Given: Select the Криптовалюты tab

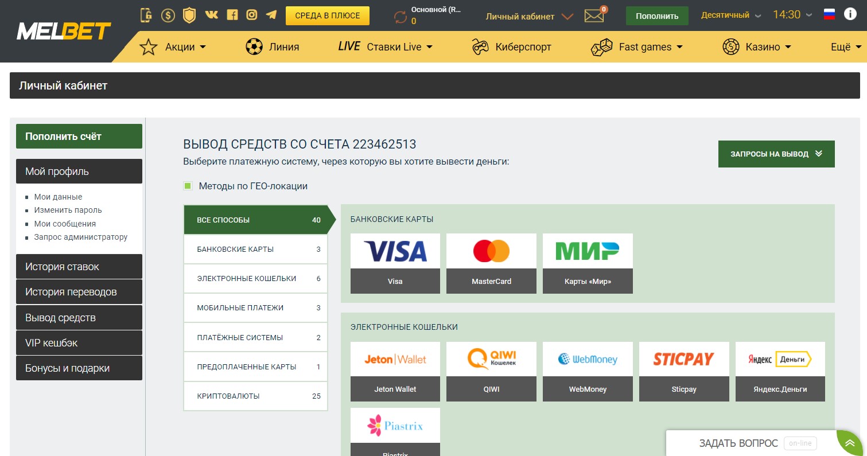Looking at the screenshot, I should click(x=256, y=396).
